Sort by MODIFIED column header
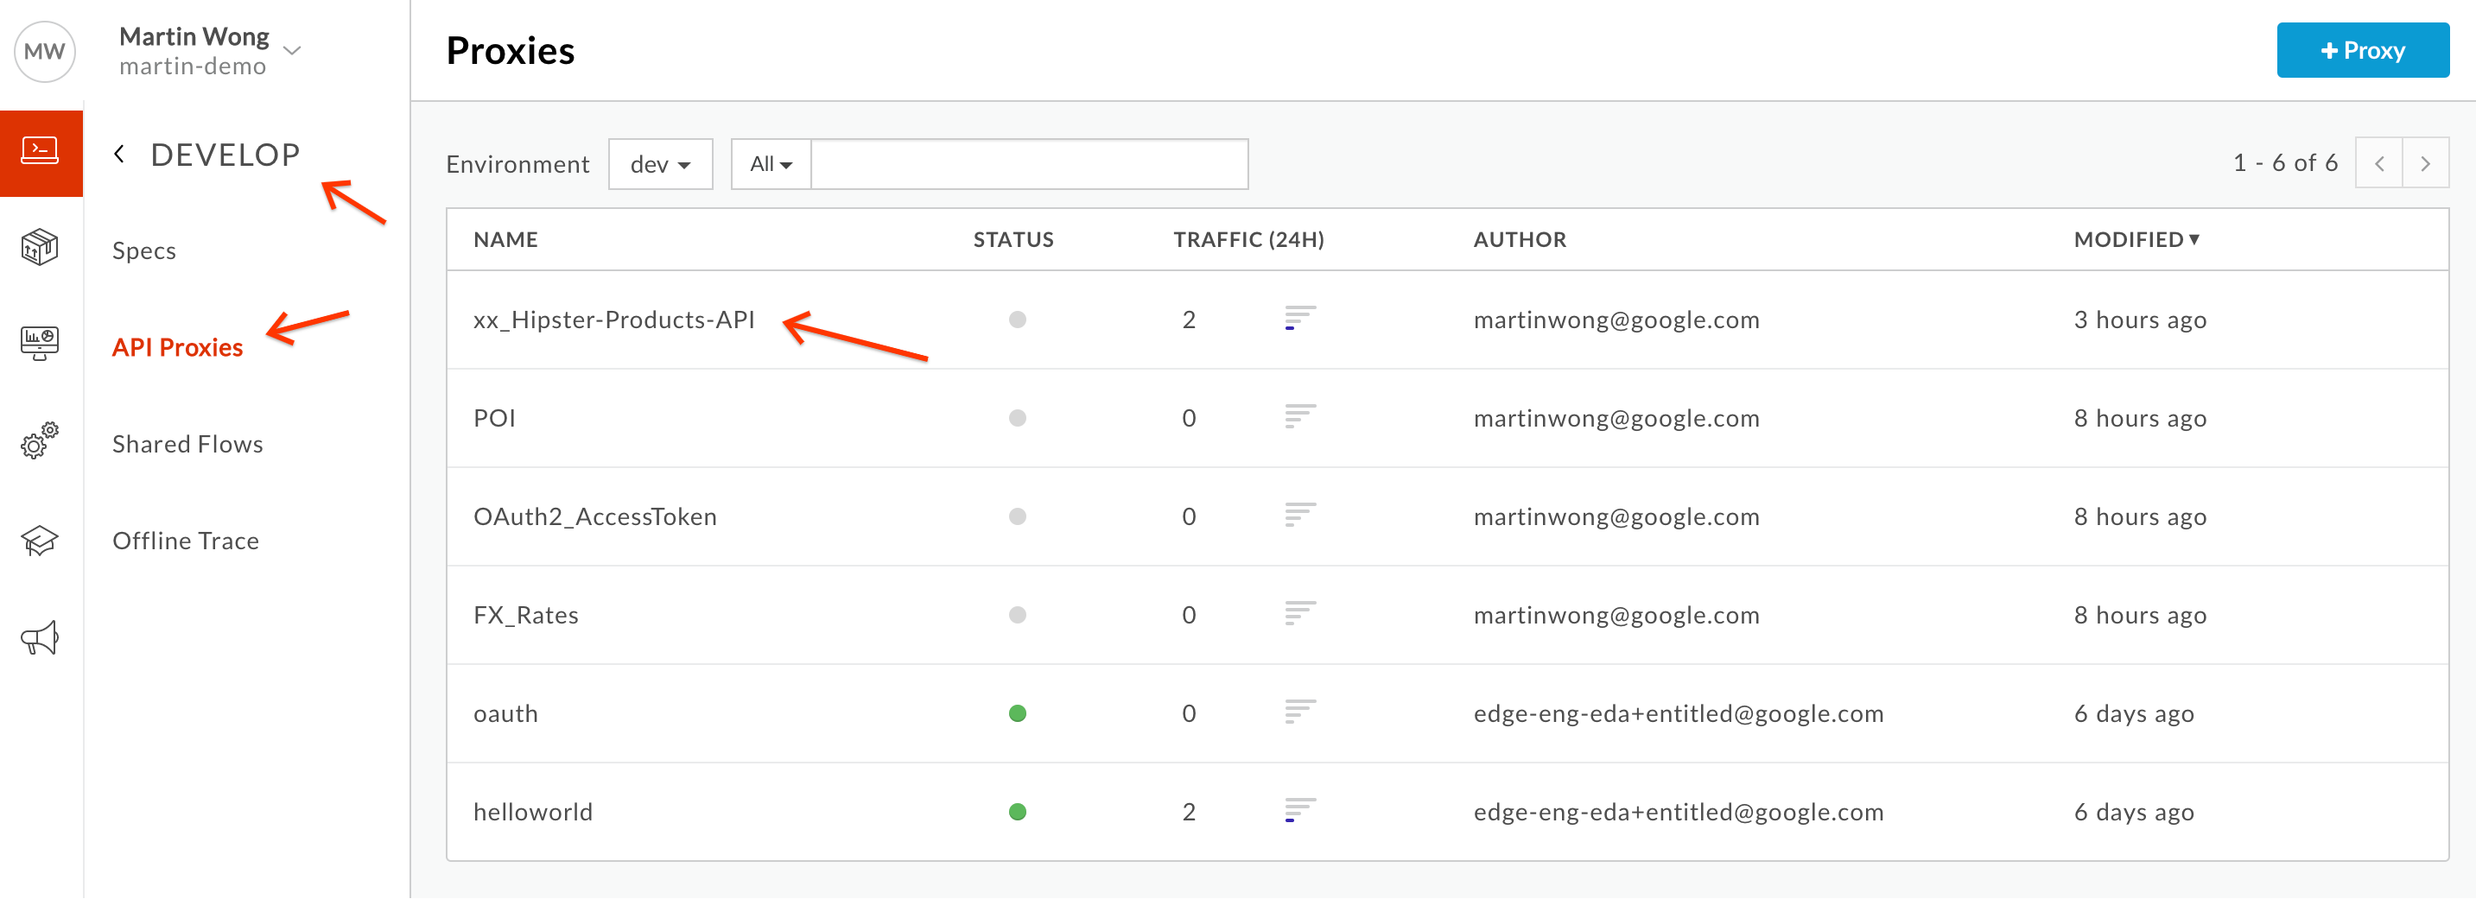This screenshot has height=899, width=2476. (x=2136, y=239)
